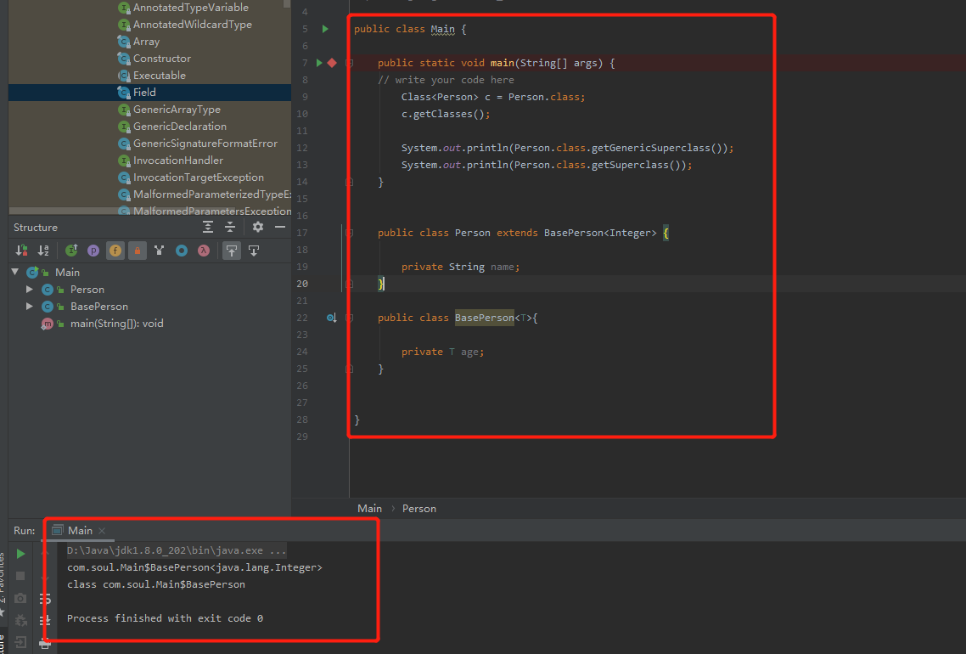Select main(String[]): void in Structure
This screenshot has width=966, height=654.
pyautogui.click(x=116, y=324)
